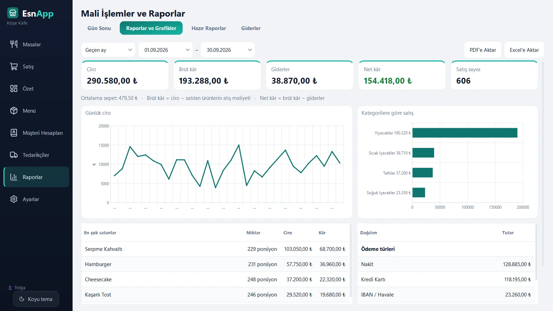Click the Ayarlar gear icon
Screen dimensions: 553x311
click(x=14, y=199)
